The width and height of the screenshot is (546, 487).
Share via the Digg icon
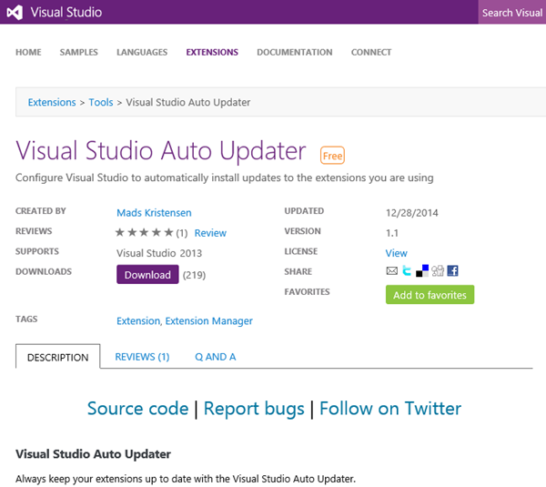pyautogui.click(x=437, y=271)
